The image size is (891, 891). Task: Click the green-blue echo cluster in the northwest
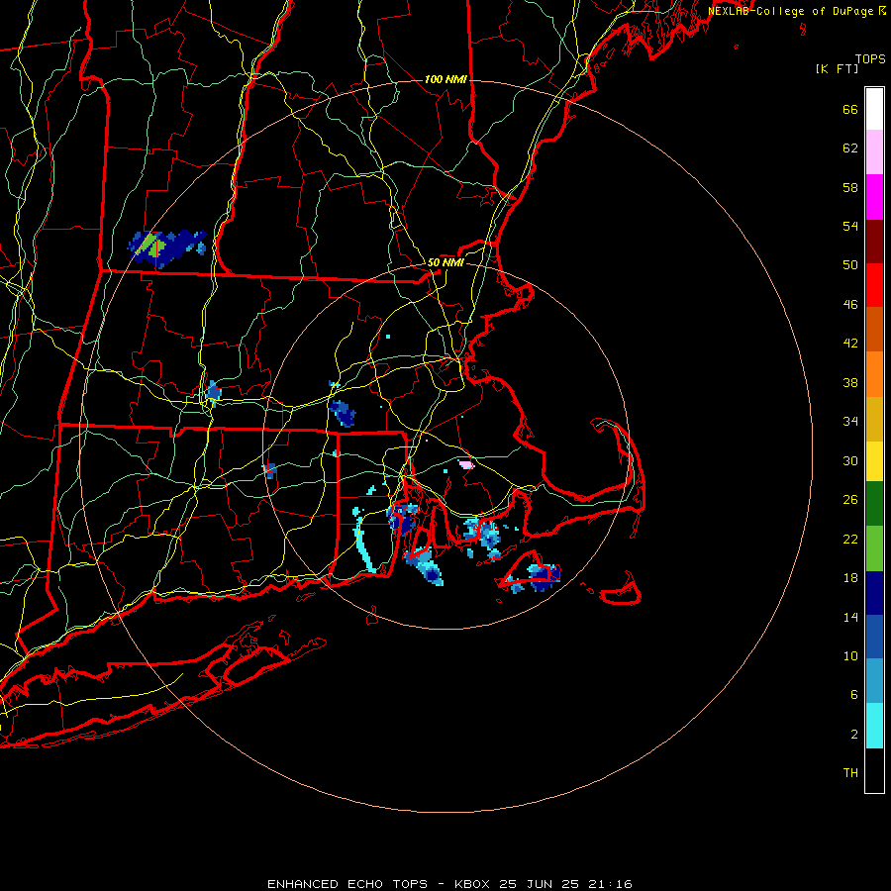[166, 248]
